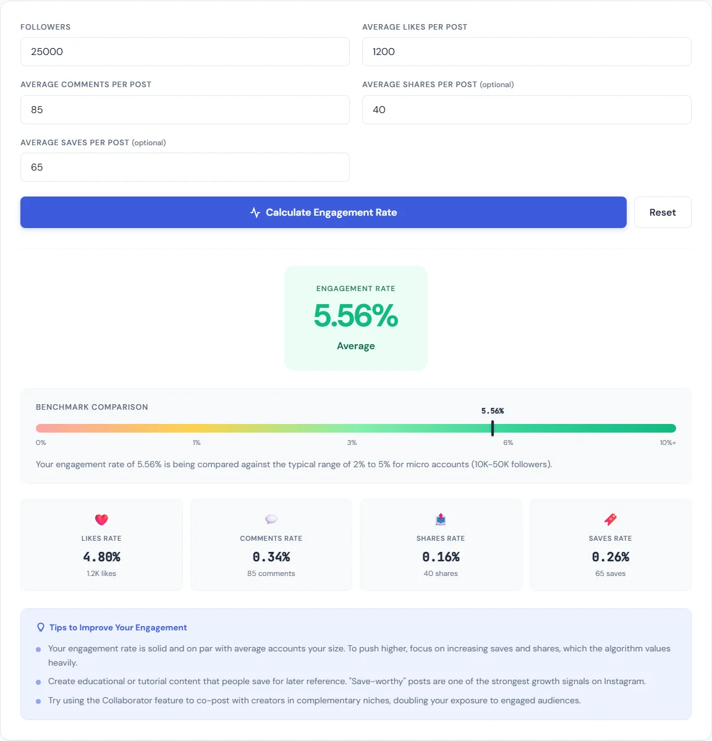Click the heart icon above Likes Rate
Image resolution: width=712 pixels, height=741 pixels.
tap(101, 519)
